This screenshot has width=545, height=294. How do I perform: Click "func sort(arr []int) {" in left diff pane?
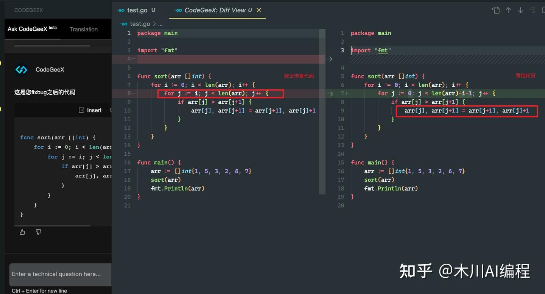click(174, 76)
